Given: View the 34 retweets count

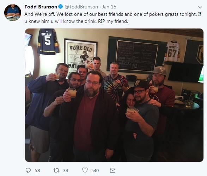Looking at the screenshot, I should 66,171.
